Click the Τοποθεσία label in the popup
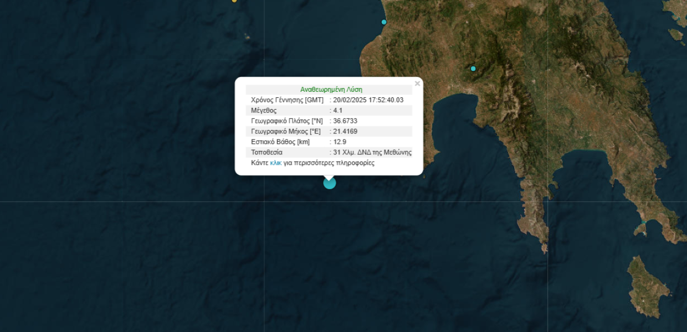This screenshot has width=687, height=332. tap(266, 153)
